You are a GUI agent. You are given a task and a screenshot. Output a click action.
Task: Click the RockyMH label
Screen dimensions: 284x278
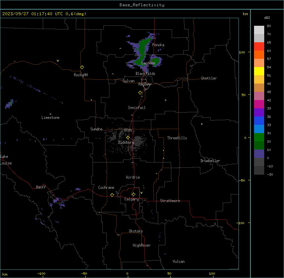point(81,75)
